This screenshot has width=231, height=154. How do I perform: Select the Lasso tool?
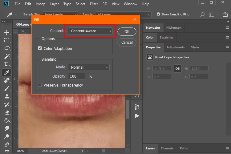[6, 48]
